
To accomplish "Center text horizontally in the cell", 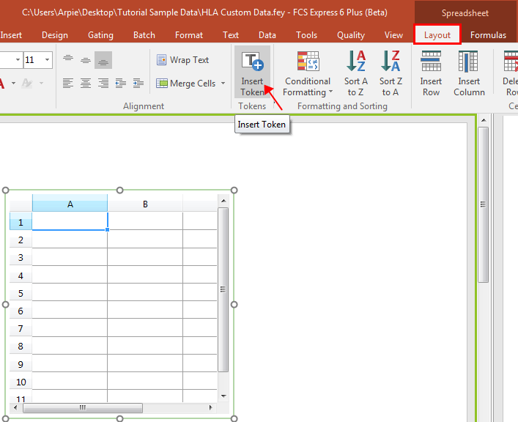I will (86, 84).
